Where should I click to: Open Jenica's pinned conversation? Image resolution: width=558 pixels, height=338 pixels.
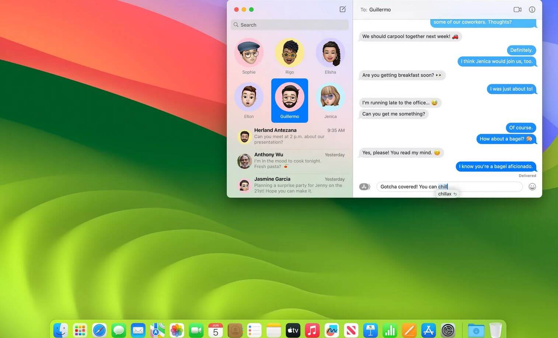[330, 100]
